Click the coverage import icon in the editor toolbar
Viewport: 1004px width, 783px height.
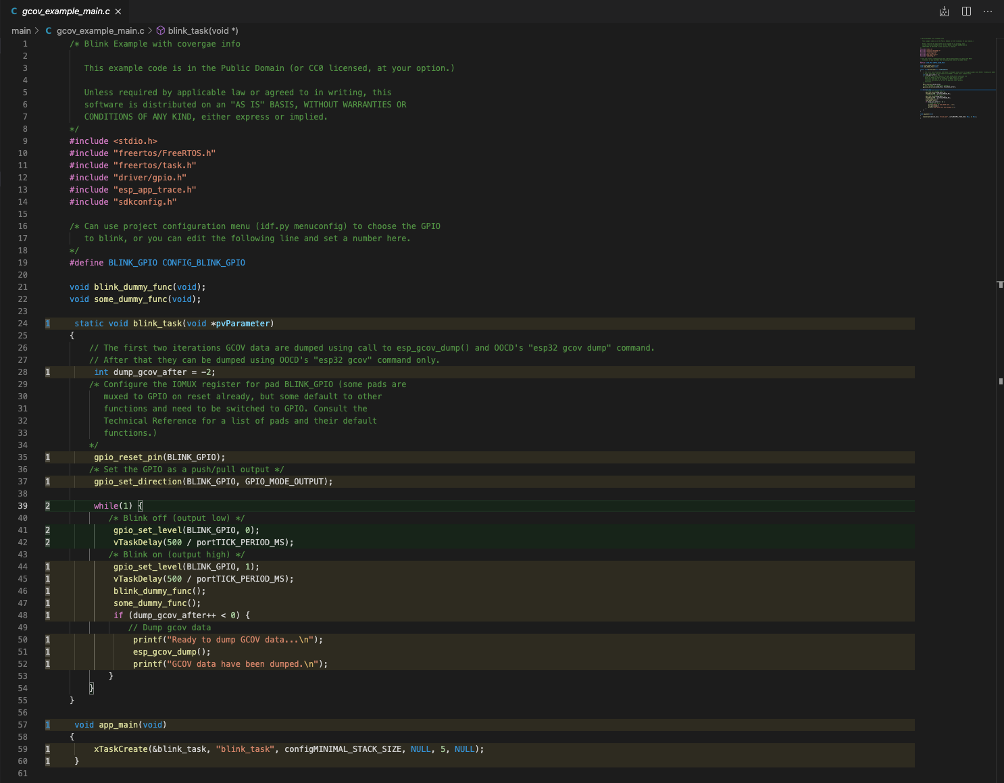944,11
